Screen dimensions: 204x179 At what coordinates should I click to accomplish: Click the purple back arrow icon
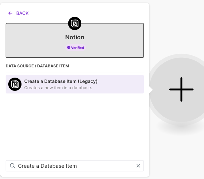point(10,13)
